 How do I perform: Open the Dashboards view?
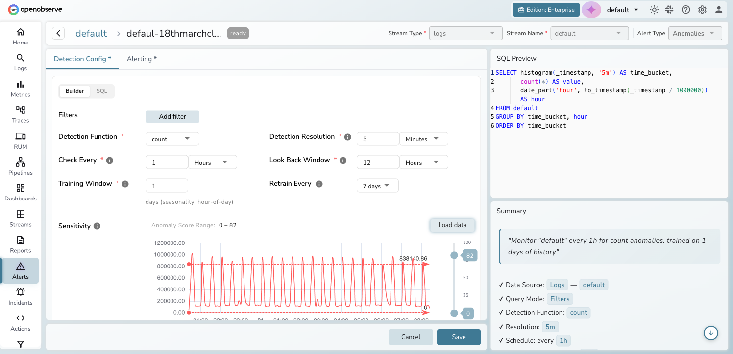(20, 192)
